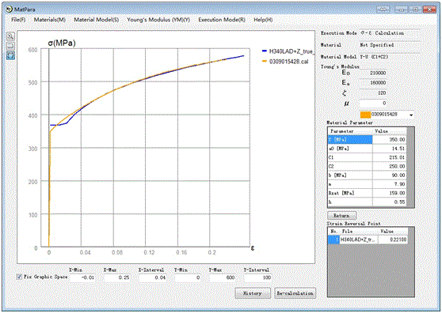Image resolution: width=442 pixels, height=313 pixels.
Task: Select strain reversal point row 1
Action: 368,239
